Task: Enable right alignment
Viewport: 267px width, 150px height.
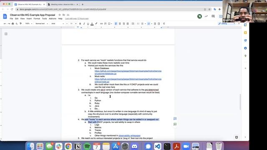Action: click(x=123, y=24)
